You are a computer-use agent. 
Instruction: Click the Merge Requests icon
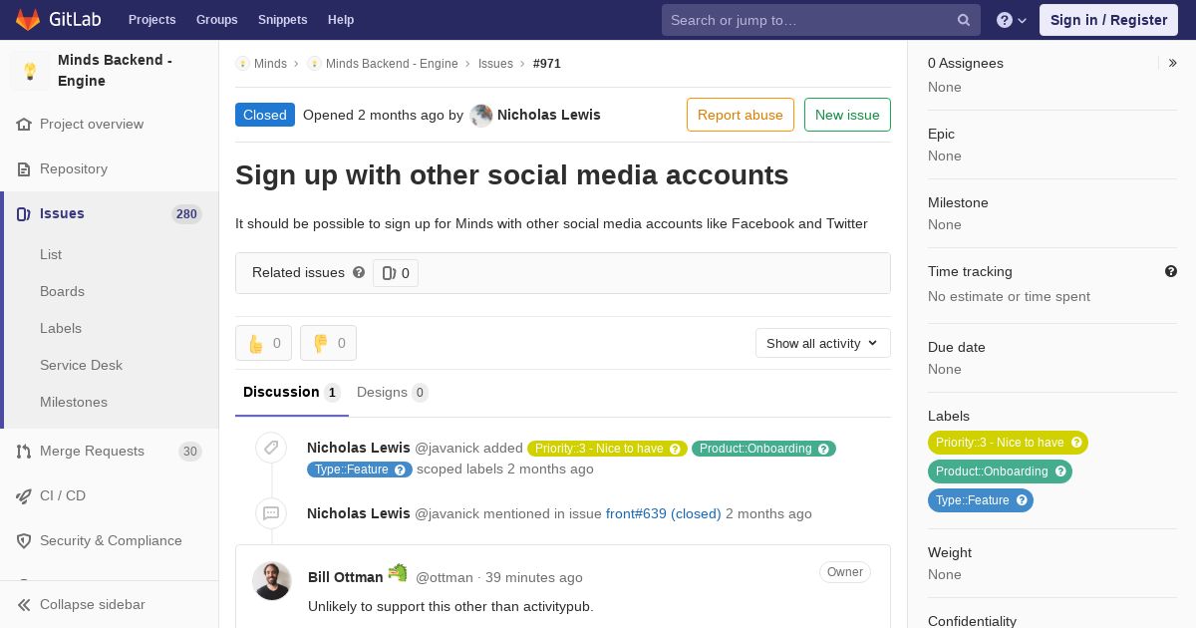point(24,452)
